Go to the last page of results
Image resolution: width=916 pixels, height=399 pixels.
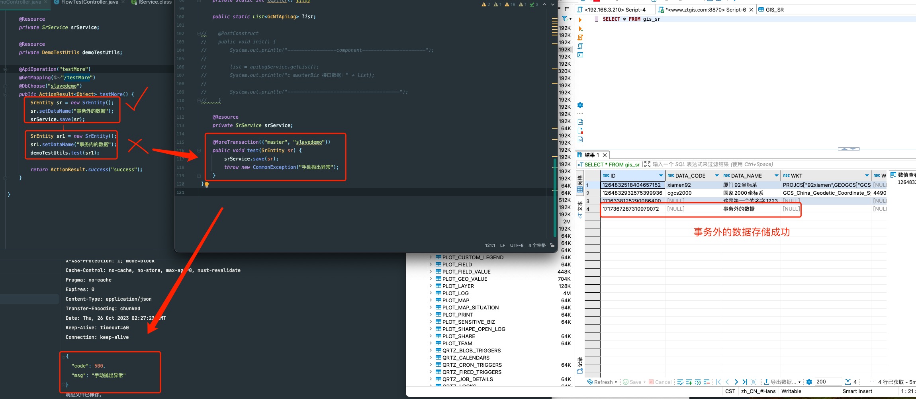pos(745,382)
